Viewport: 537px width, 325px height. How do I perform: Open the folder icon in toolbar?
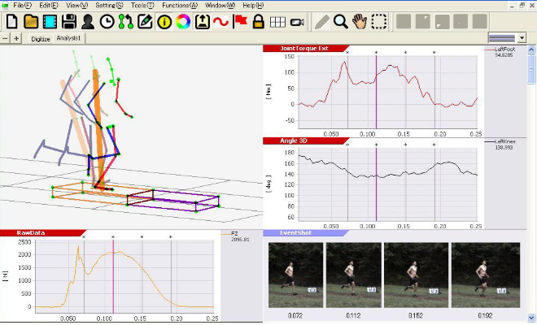[x=31, y=22]
